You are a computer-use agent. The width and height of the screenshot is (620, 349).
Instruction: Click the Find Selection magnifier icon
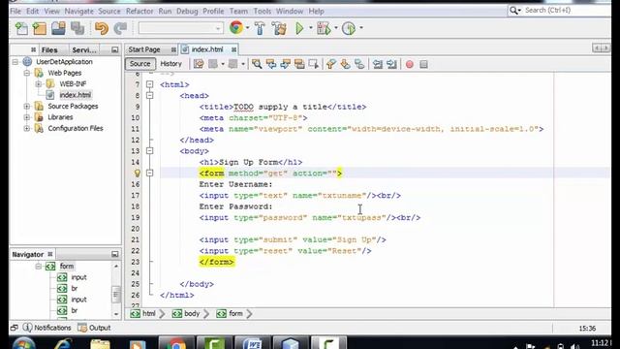point(257,64)
